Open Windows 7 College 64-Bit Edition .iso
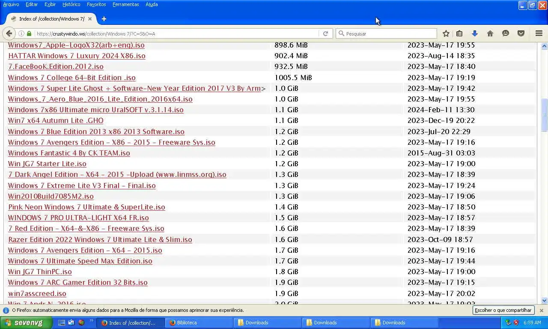 point(72,78)
